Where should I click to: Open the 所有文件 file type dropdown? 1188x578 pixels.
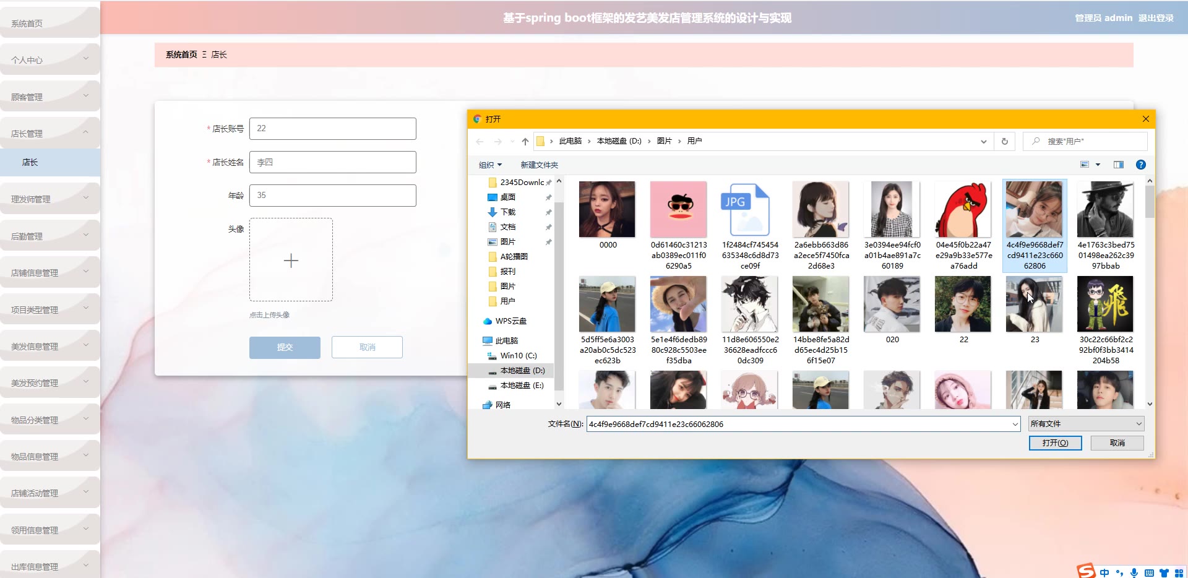(1086, 424)
